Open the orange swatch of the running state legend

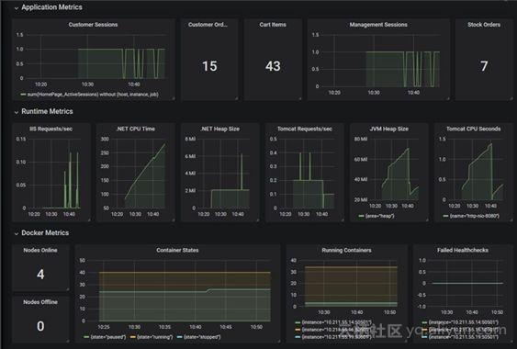[x=133, y=337]
